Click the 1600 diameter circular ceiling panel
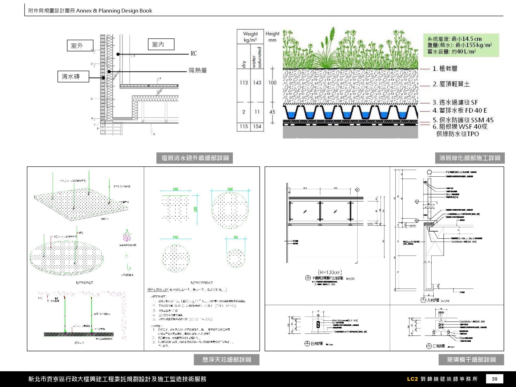 point(230,210)
